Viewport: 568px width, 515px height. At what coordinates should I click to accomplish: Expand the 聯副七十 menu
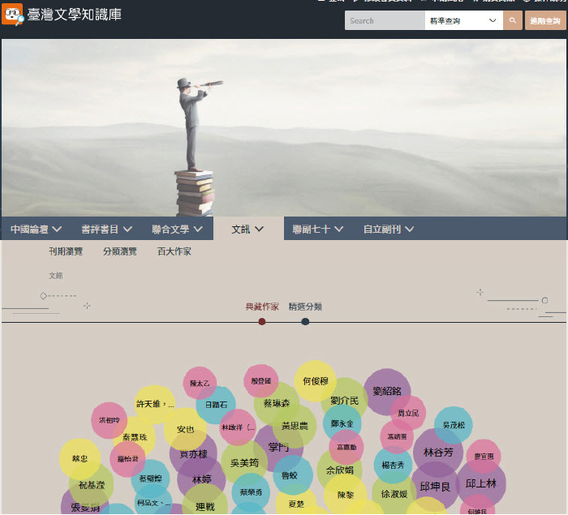point(318,230)
